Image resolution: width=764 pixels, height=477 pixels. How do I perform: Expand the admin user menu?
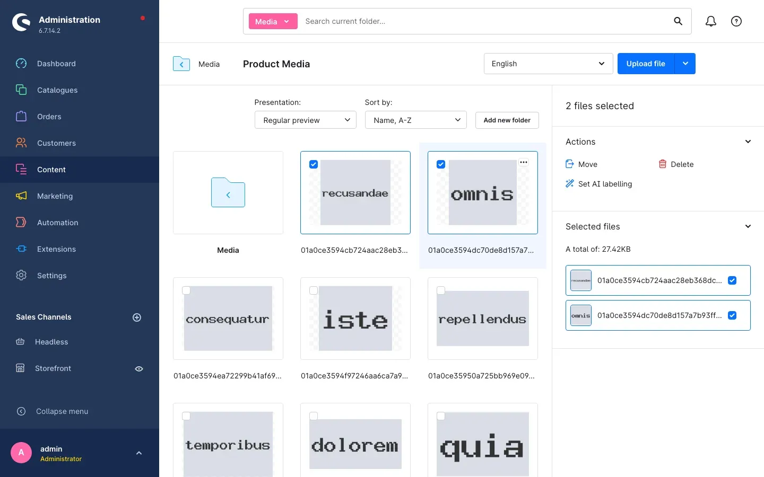click(139, 453)
